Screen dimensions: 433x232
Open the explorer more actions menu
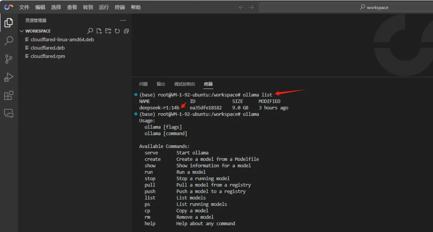click(x=123, y=20)
